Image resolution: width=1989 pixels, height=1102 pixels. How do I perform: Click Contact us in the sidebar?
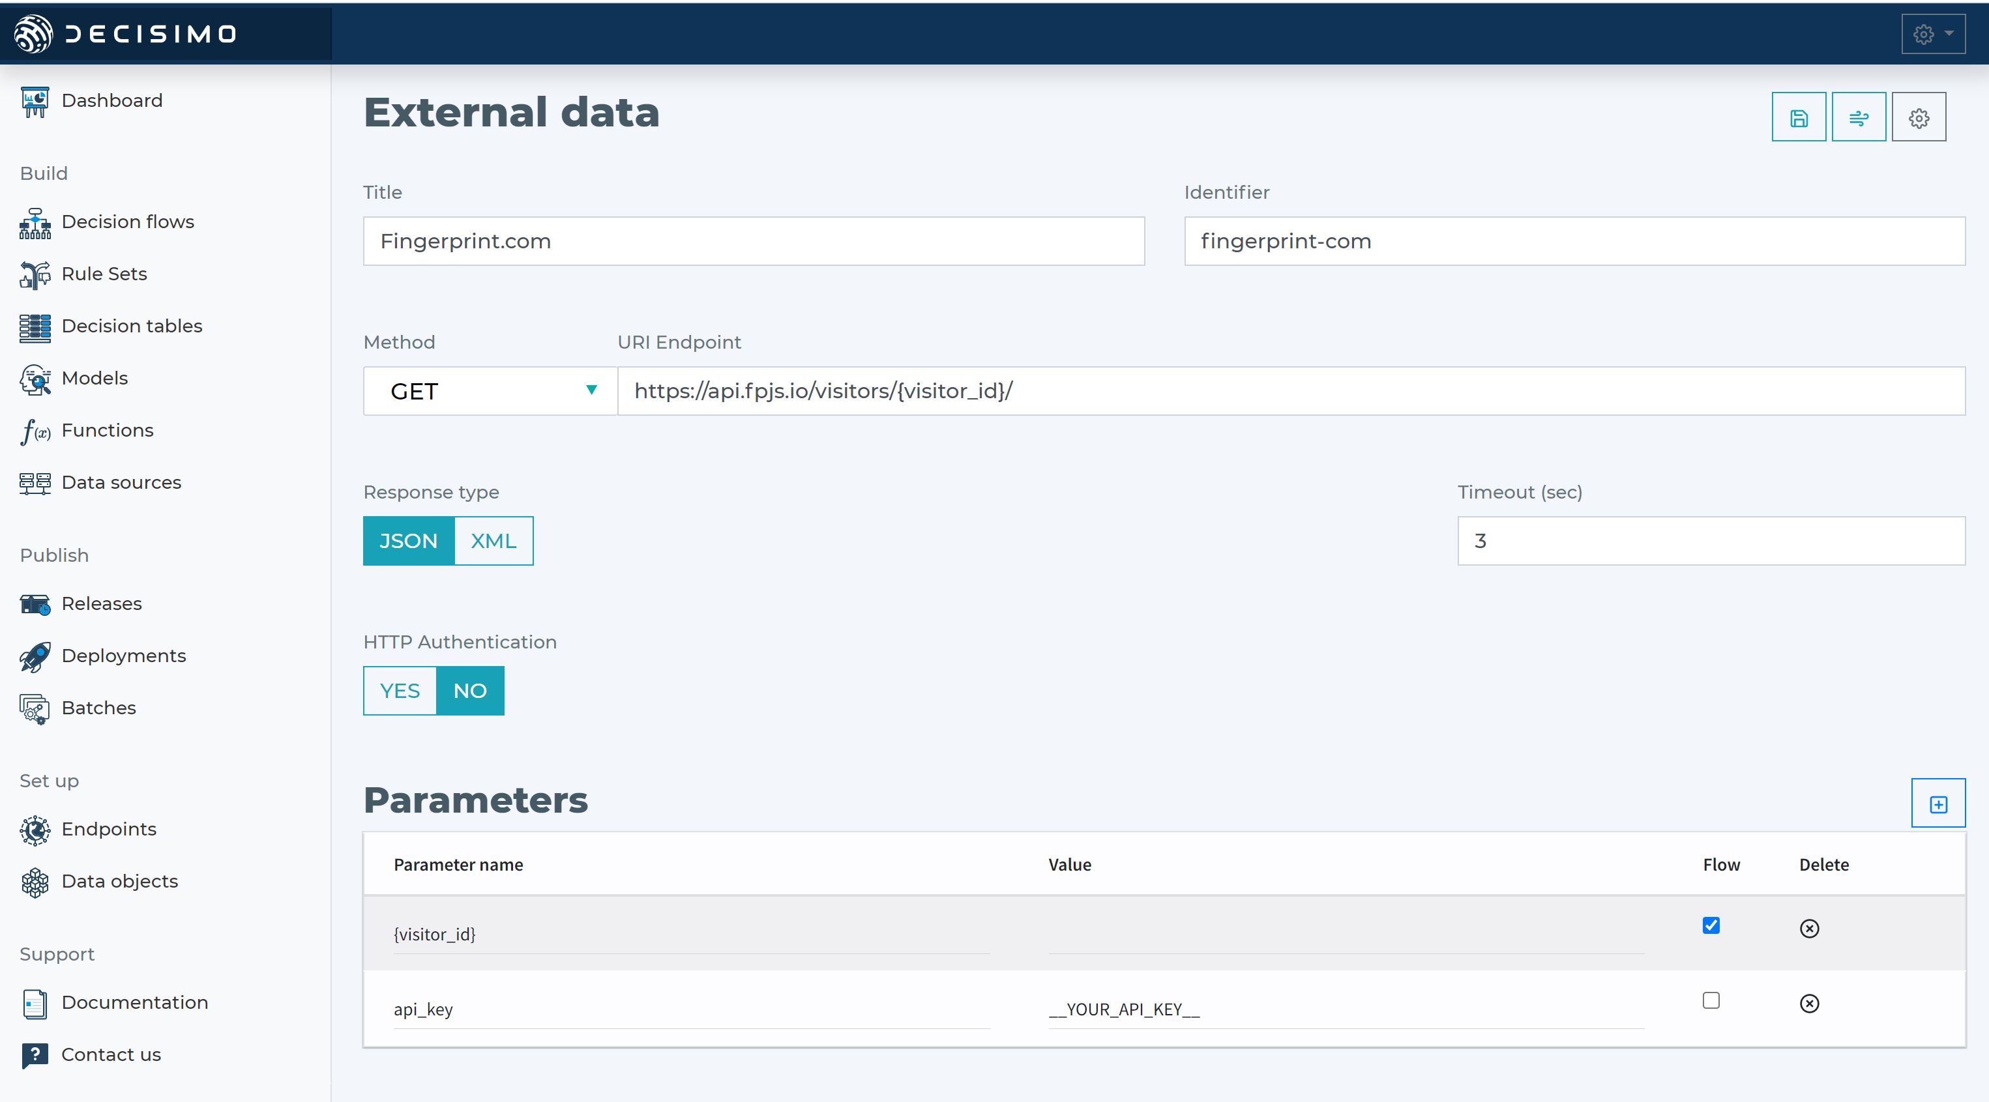(x=110, y=1054)
